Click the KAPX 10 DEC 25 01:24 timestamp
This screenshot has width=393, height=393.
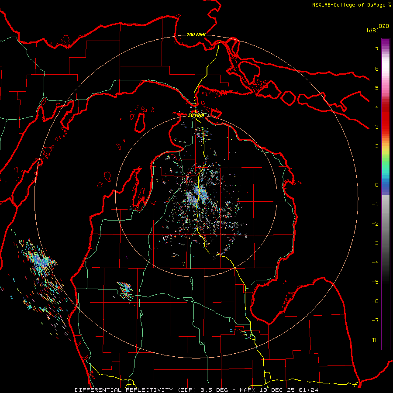[x=279, y=390]
